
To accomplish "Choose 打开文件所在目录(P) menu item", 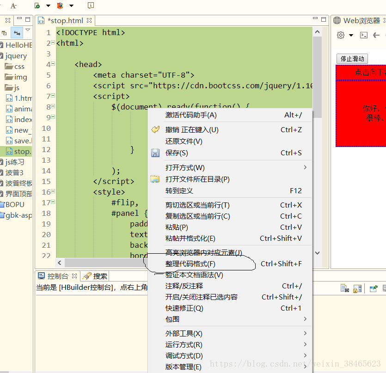I will 230,179.
